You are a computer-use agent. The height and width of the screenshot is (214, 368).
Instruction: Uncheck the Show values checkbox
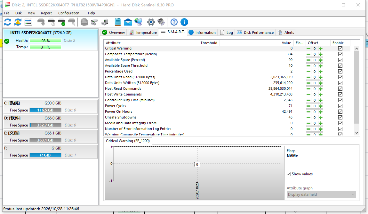pyautogui.click(x=289, y=174)
